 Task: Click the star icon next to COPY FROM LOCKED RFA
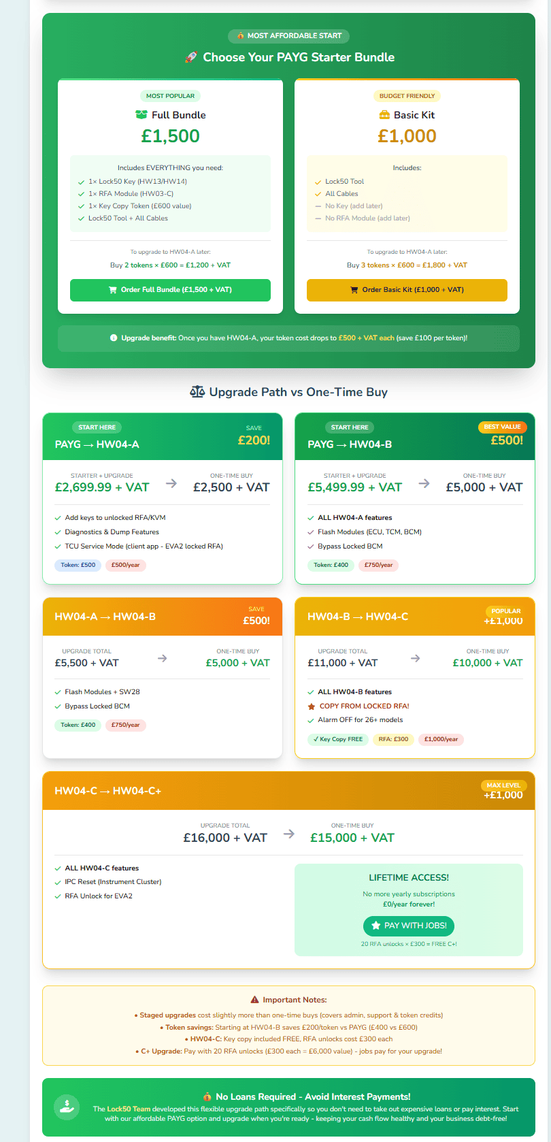312,706
